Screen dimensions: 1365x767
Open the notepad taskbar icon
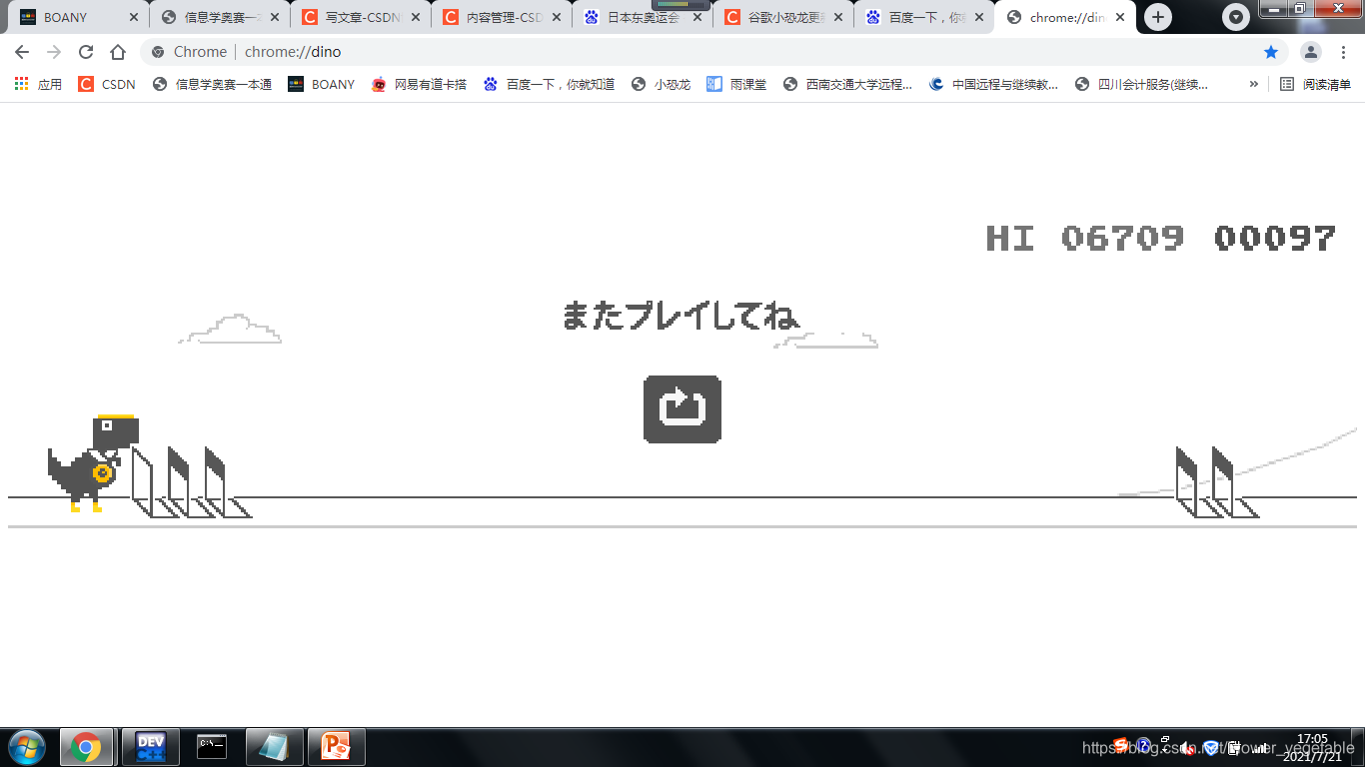[x=274, y=747]
